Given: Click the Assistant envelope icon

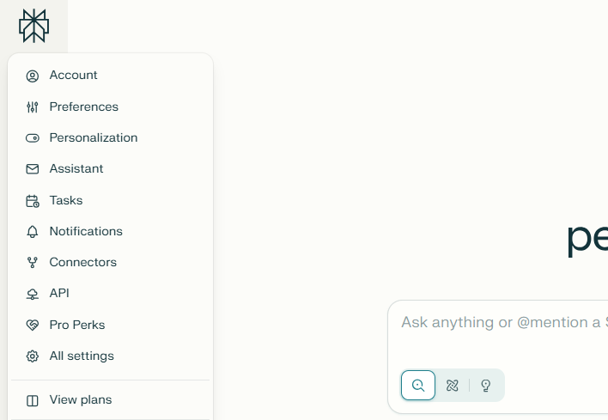Looking at the screenshot, I should point(33,169).
